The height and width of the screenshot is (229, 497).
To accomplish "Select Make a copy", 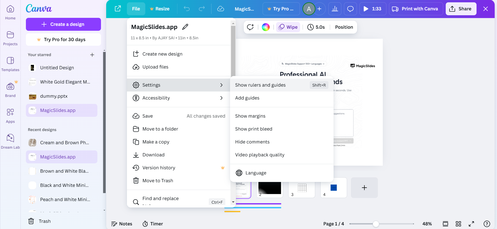I will 179,142.
